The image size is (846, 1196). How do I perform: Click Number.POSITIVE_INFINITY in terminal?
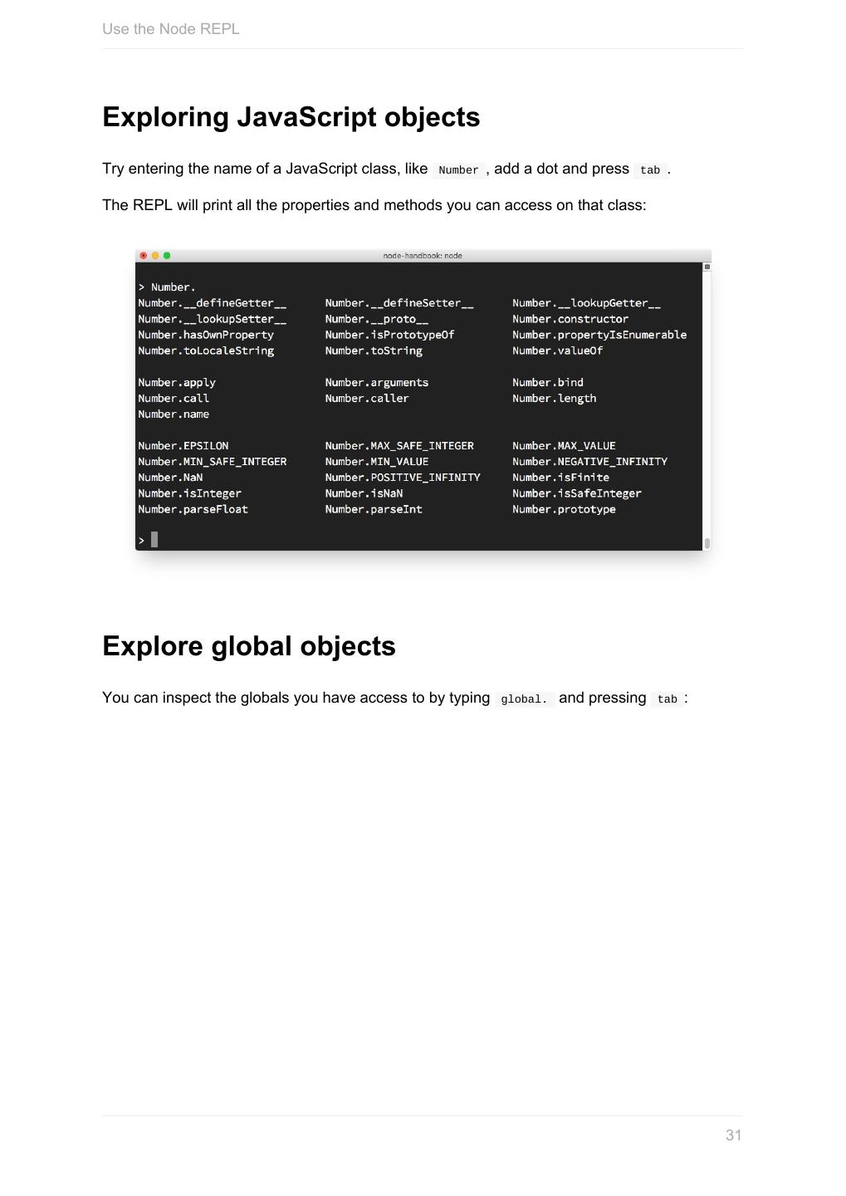pyautogui.click(x=403, y=478)
